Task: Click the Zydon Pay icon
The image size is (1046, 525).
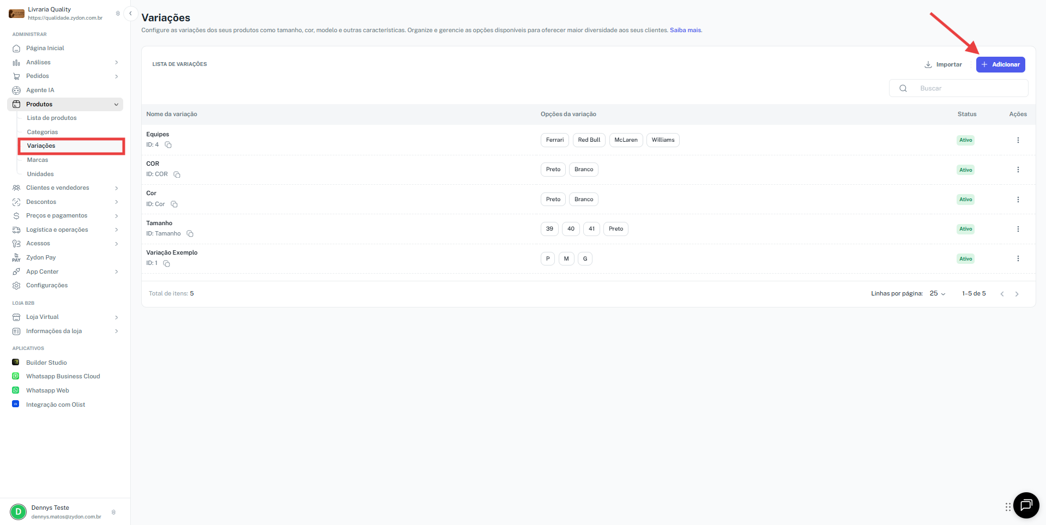Action: (x=16, y=257)
